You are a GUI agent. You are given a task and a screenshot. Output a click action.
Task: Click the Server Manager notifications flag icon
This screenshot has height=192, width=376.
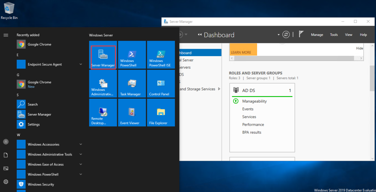click(301, 34)
